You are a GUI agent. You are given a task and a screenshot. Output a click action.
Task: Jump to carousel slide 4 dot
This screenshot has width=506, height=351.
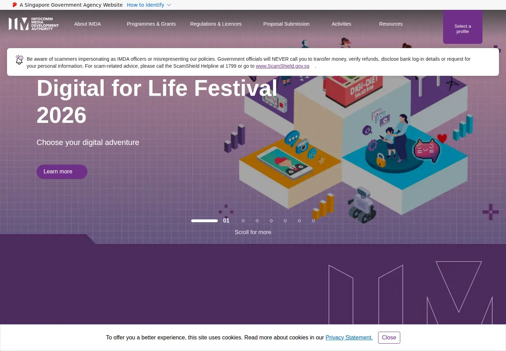(x=271, y=221)
